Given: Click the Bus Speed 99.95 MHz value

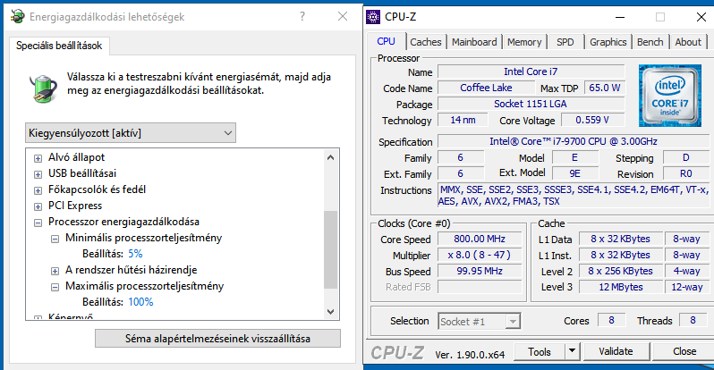Looking at the screenshot, I should coord(480,271).
